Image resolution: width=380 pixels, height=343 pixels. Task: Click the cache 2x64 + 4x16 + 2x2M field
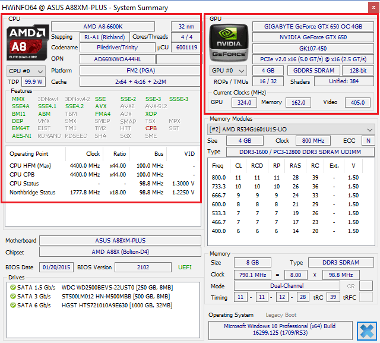point(141,82)
